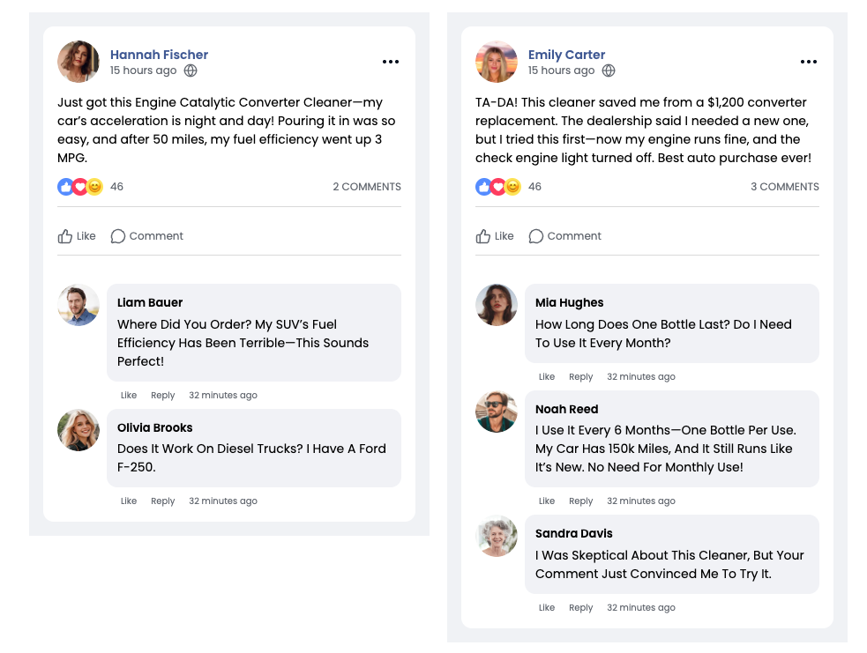Click Comment bubble icon under Hannah's post
The width and height of the screenshot is (867, 653).
(117, 236)
